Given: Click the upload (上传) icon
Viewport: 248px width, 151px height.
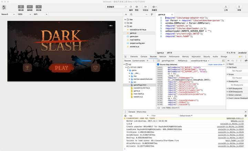Looking at the screenshot, I should [x=226, y=7].
